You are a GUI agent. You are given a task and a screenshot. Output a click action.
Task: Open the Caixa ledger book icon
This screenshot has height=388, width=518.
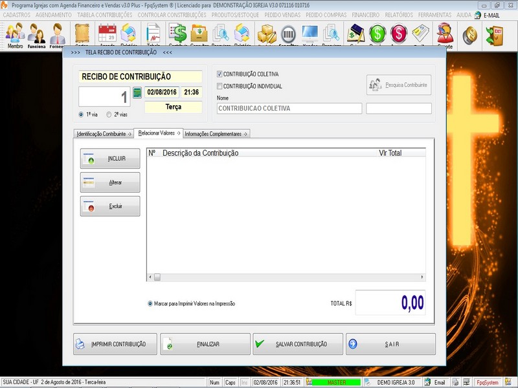pos(355,34)
